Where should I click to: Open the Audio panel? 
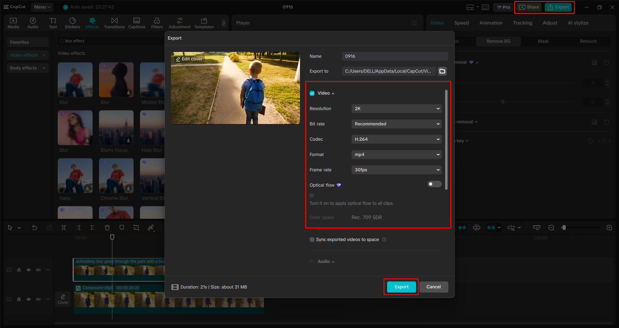[33, 23]
